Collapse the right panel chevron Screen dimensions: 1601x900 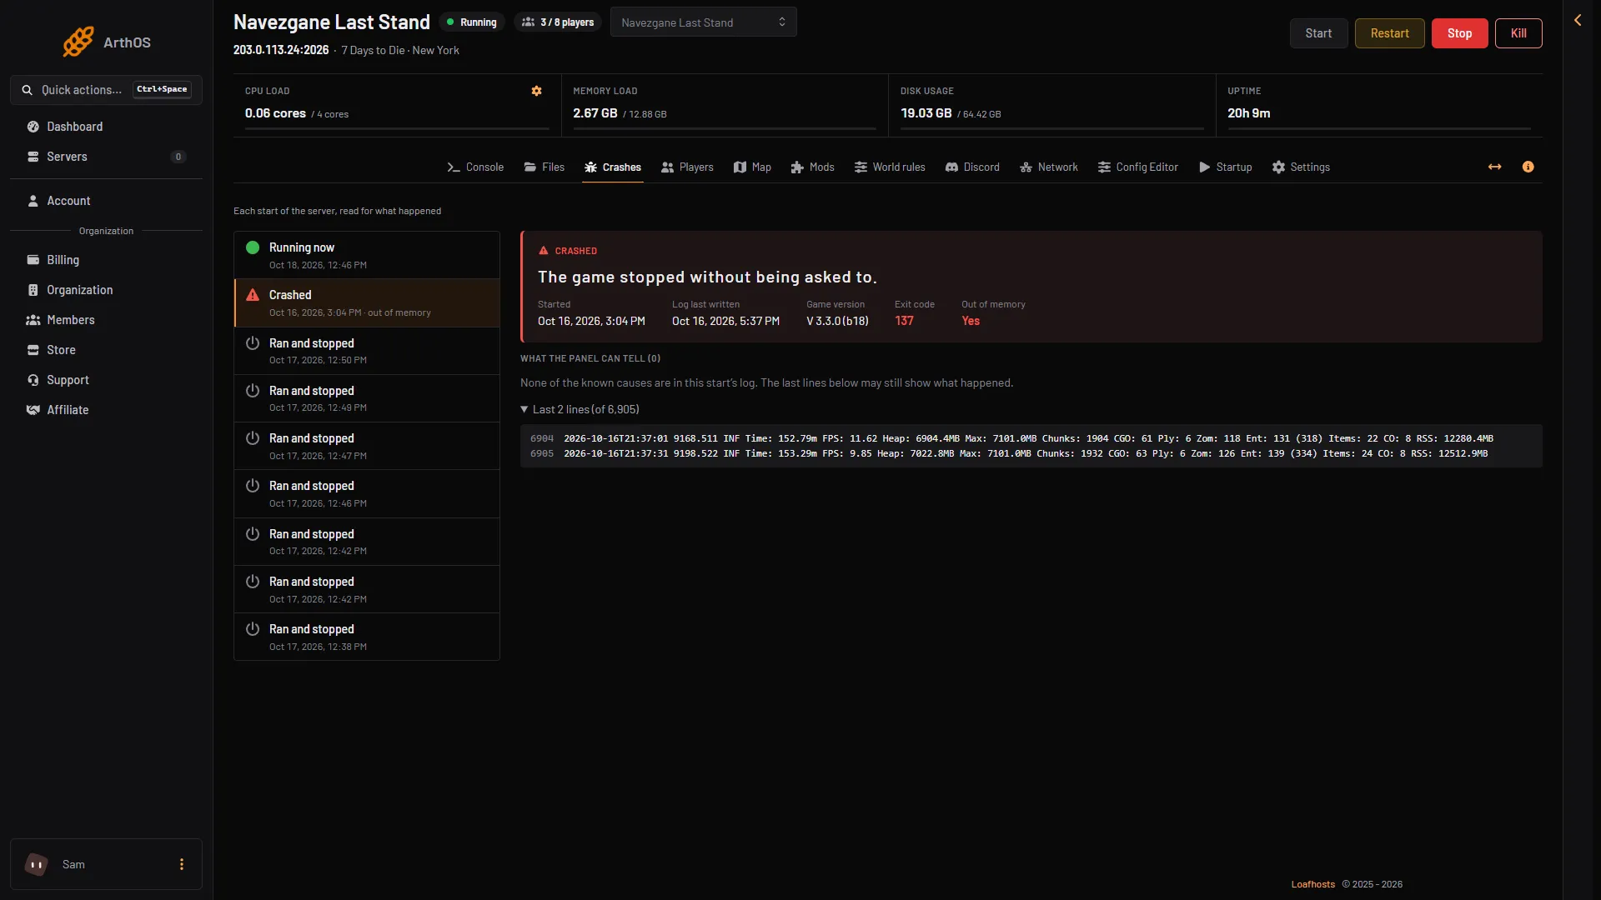(1578, 20)
